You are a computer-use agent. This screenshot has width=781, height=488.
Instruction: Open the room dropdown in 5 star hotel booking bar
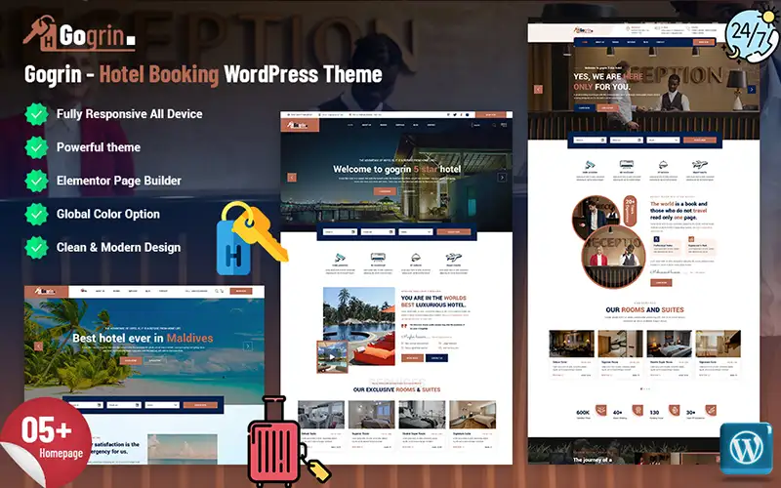pyautogui.click(x=416, y=232)
